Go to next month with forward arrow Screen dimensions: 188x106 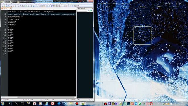tap(176, 4)
